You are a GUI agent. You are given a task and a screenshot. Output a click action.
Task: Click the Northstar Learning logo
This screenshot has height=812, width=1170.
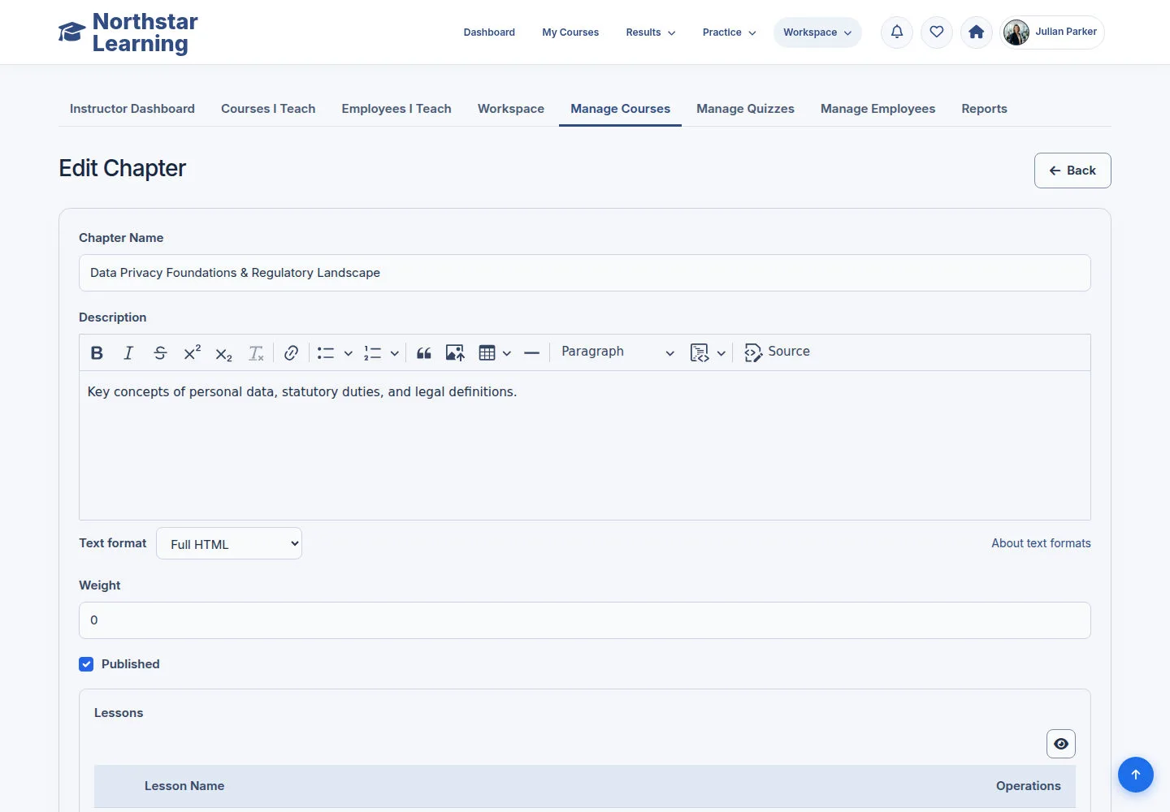click(128, 32)
